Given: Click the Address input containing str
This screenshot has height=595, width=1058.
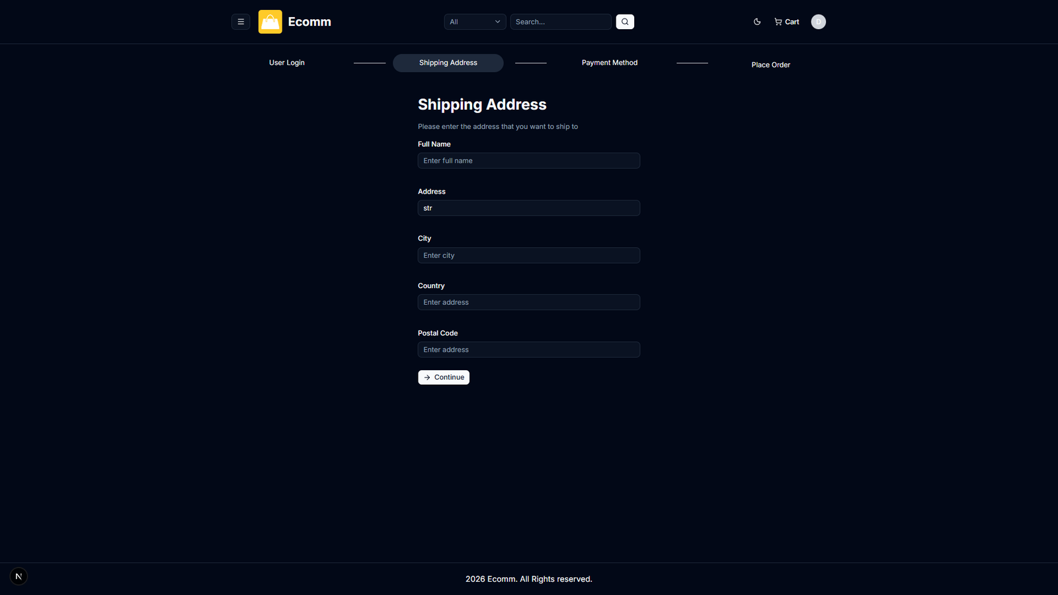Looking at the screenshot, I should coord(529,208).
